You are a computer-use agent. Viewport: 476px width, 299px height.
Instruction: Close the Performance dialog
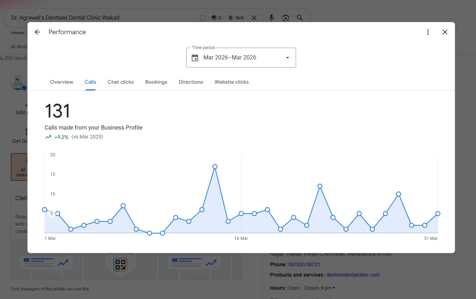tap(445, 32)
